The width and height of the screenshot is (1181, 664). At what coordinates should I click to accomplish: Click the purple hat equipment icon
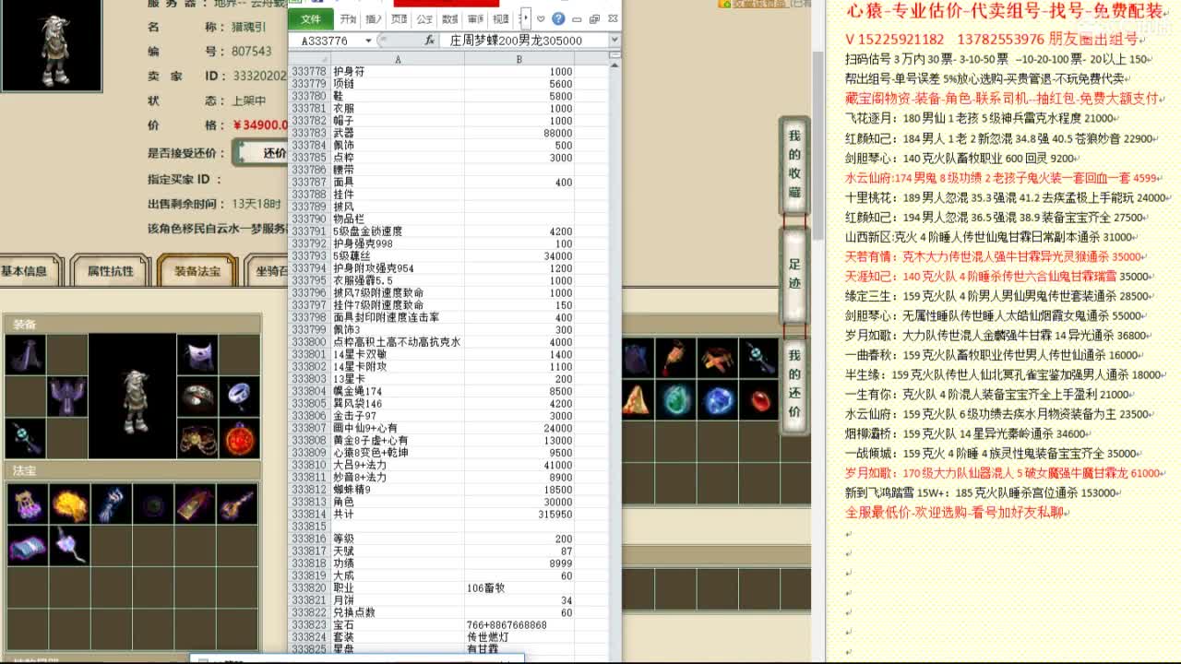25,355
